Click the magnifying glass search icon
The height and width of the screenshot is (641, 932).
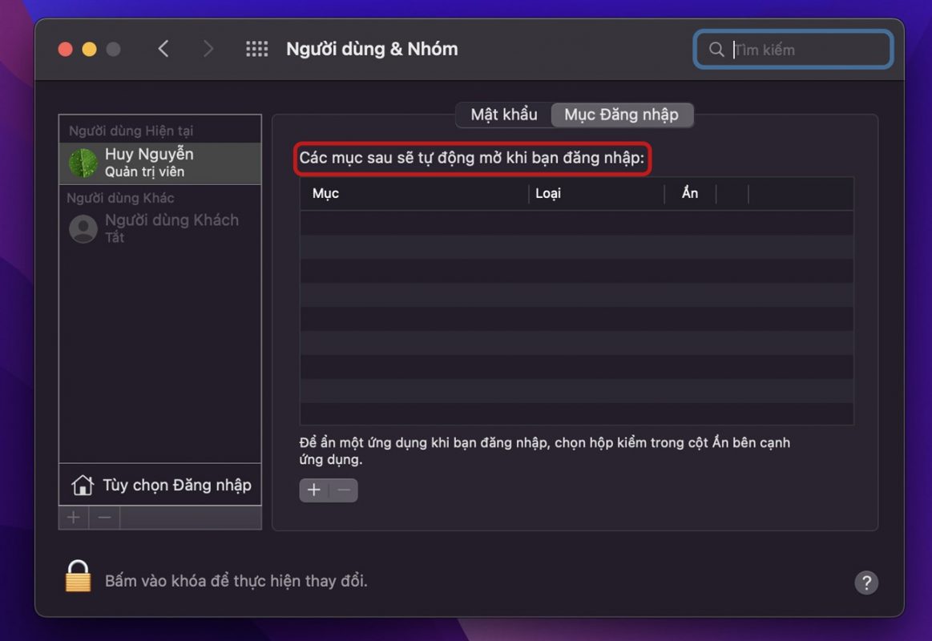716,50
